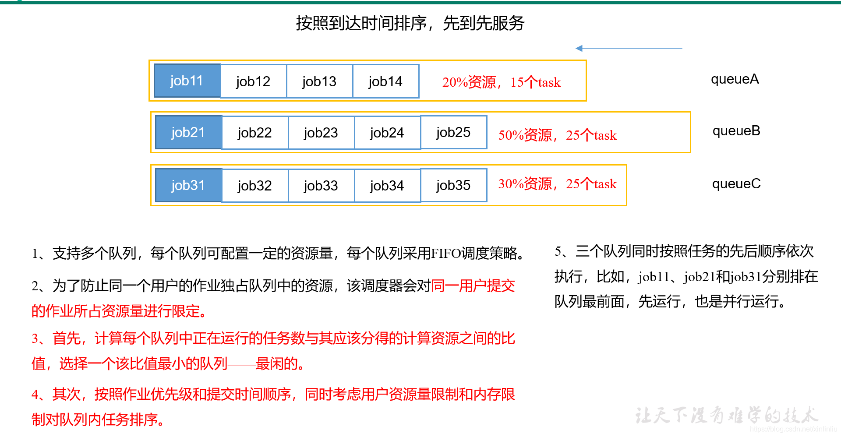Select the job14 box

(386, 81)
